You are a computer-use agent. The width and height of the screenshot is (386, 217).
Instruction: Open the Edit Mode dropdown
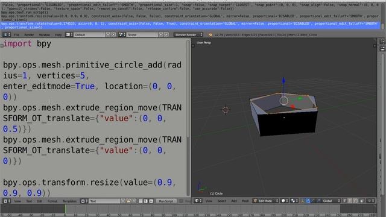tap(265, 201)
